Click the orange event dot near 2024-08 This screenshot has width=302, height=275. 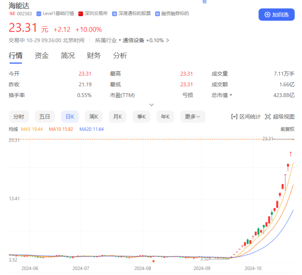[153, 261]
